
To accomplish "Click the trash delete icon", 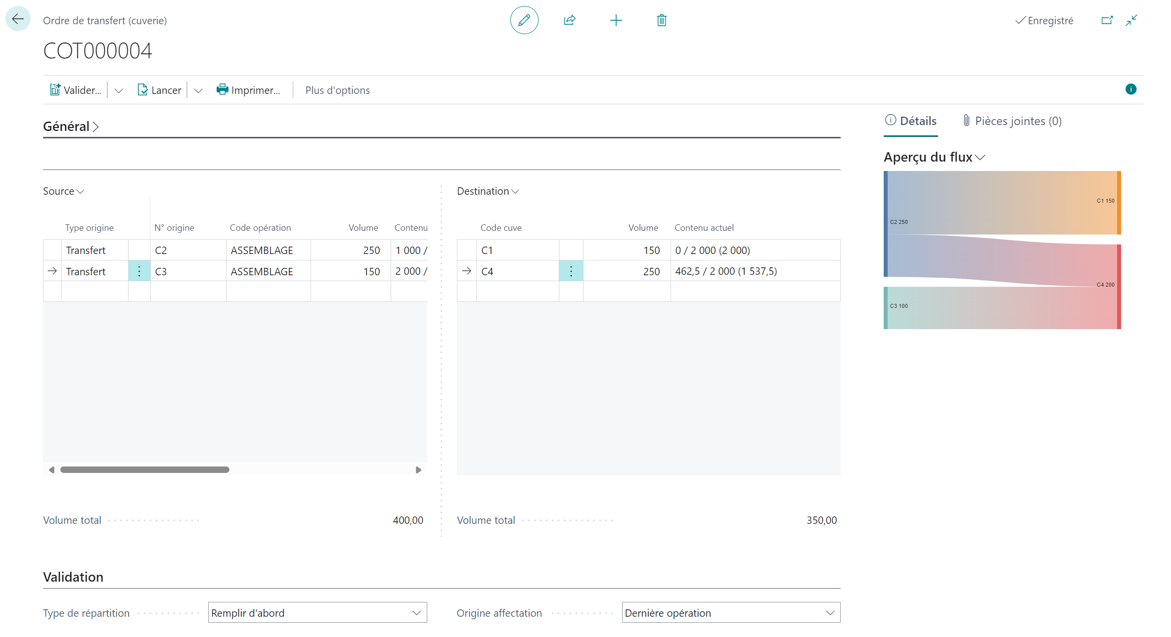I will 661,20.
